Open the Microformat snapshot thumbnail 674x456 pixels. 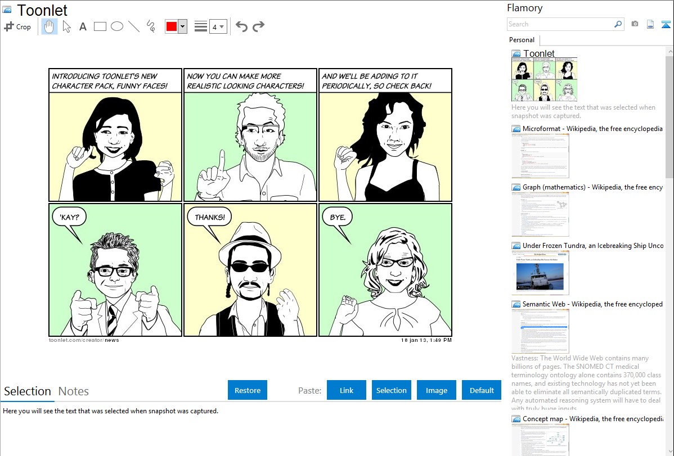540,156
